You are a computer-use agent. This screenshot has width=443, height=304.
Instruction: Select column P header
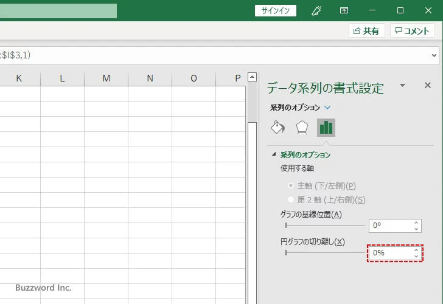[x=231, y=78]
